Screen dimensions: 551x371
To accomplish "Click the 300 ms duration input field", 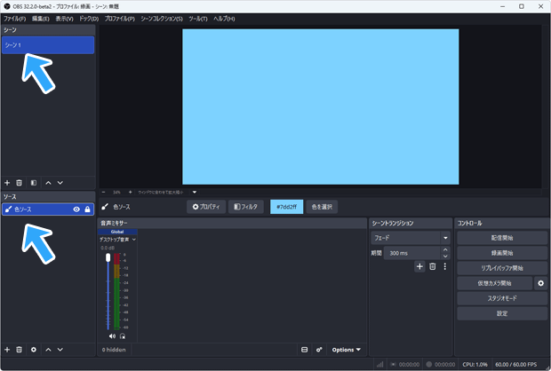I will [412, 253].
